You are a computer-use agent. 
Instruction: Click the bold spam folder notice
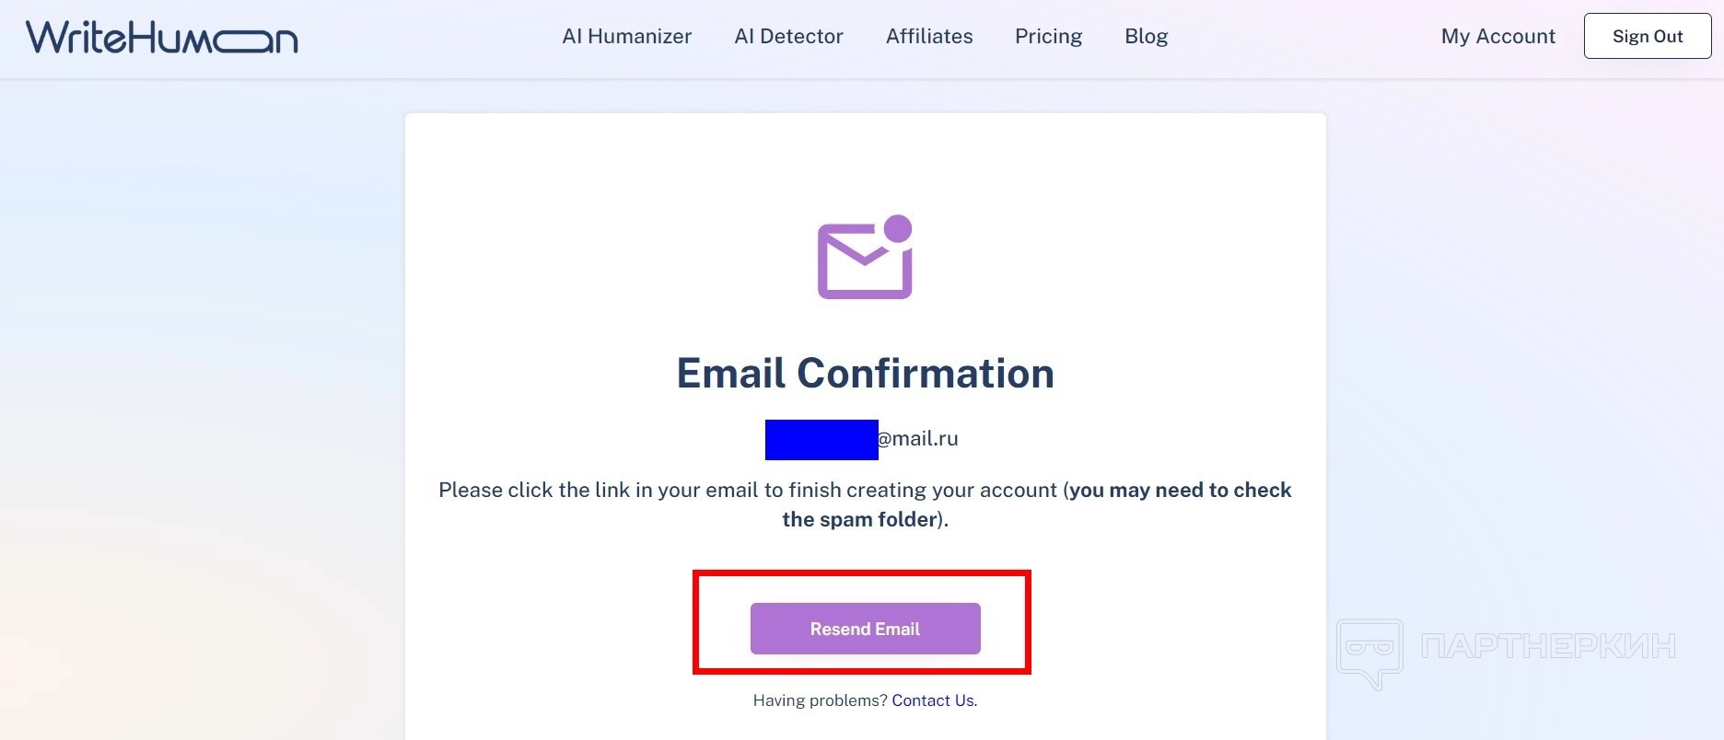coord(1179,491)
